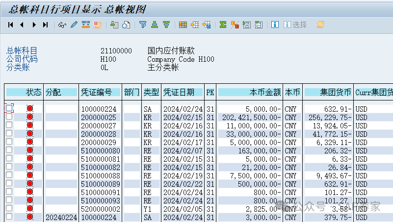
Task: Click the subtotals icon
Action: pyautogui.click(x=235, y=25)
